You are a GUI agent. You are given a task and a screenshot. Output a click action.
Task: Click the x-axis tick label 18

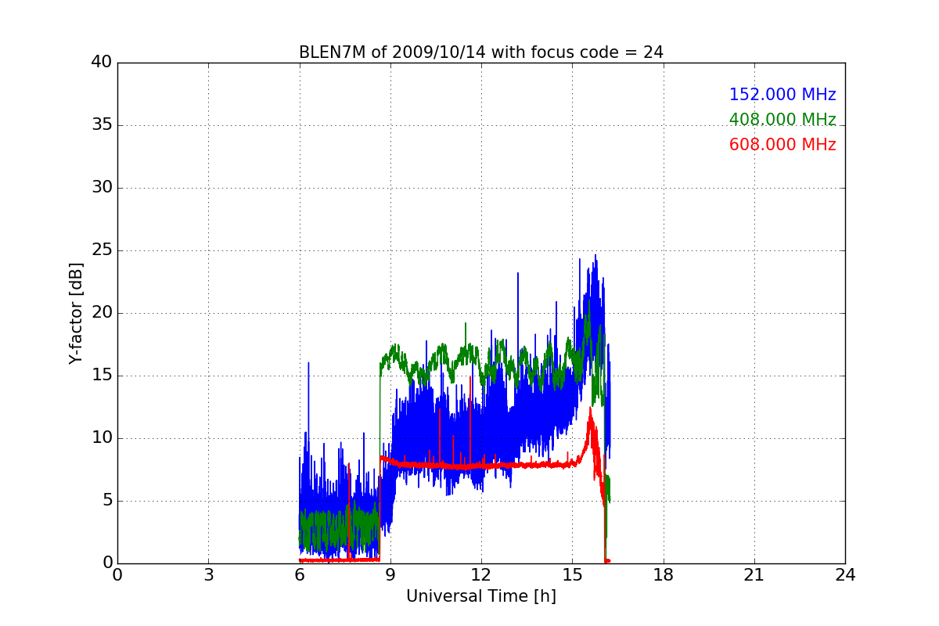pos(664,575)
